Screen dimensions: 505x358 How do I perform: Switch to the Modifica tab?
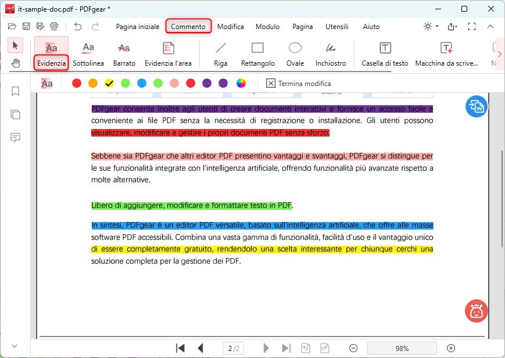pos(230,27)
